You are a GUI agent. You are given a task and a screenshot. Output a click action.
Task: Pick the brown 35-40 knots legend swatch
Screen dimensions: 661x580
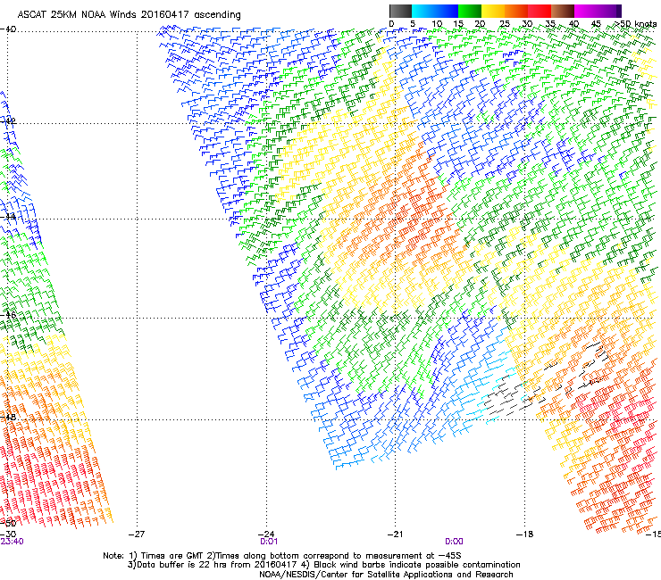(x=563, y=11)
